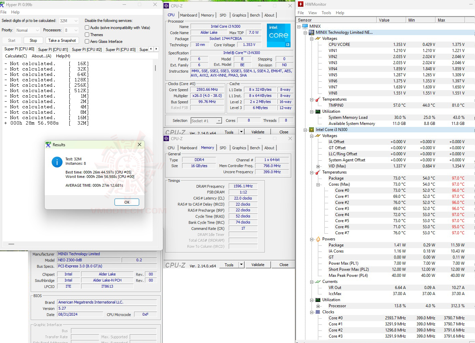This screenshot has height=343, width=475.
Task: Click OK in the Results dialog
Action: [127, 202]
